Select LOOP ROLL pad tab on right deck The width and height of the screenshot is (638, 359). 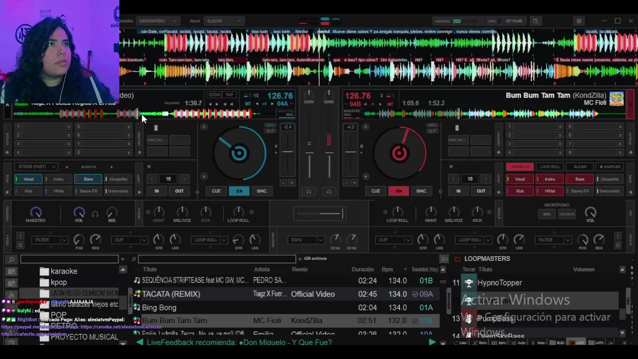[550, 167]
